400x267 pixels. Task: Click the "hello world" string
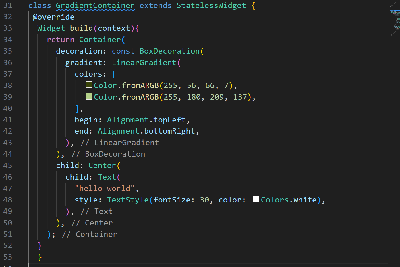point(105,188)
